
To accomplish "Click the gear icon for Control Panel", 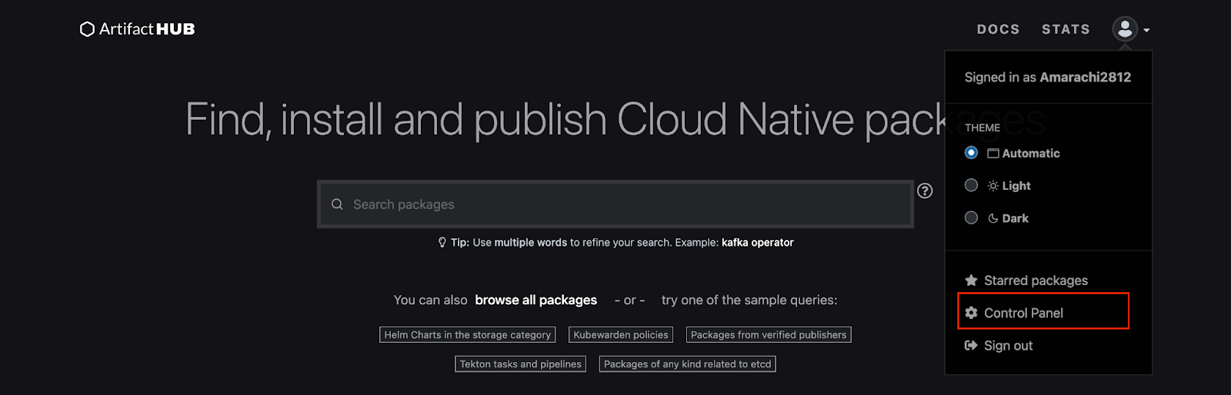I will tap(971, 313).
